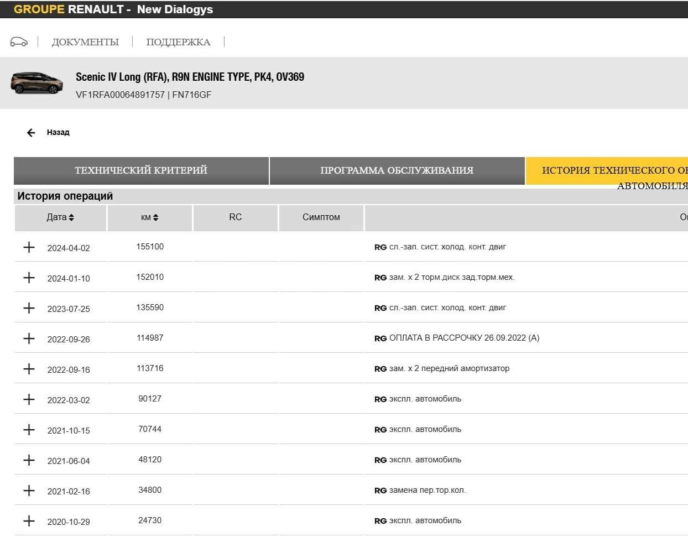Expand the 2021-06-04 operation row
Screen dimensions: 688x537
click(x=29, y=460)
